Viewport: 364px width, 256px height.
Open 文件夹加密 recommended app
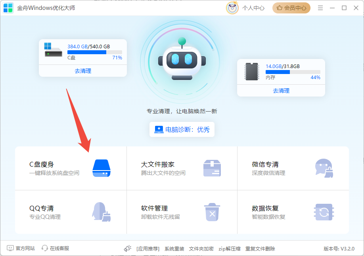(201, 249)
